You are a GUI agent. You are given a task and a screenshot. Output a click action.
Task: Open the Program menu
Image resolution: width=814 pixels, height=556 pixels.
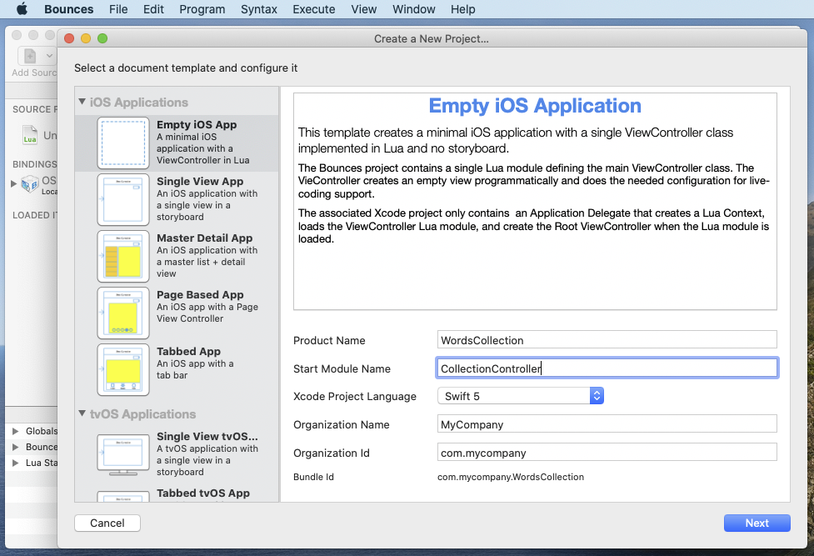[202, 9]
